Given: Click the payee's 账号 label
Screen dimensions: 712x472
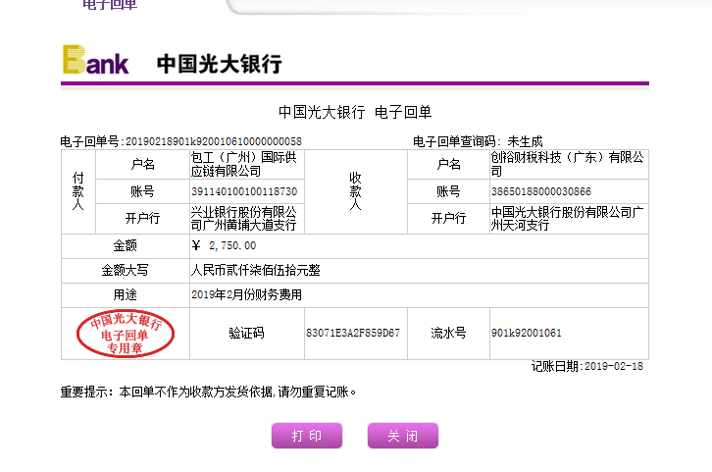Looking at the screenshot, I should [448, 191].
